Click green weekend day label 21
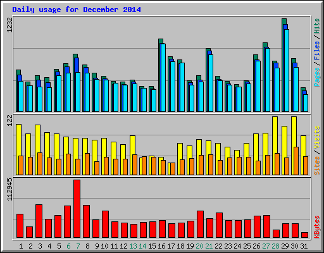This screenshot has width=324, height=253. click(x=209, y=246)
